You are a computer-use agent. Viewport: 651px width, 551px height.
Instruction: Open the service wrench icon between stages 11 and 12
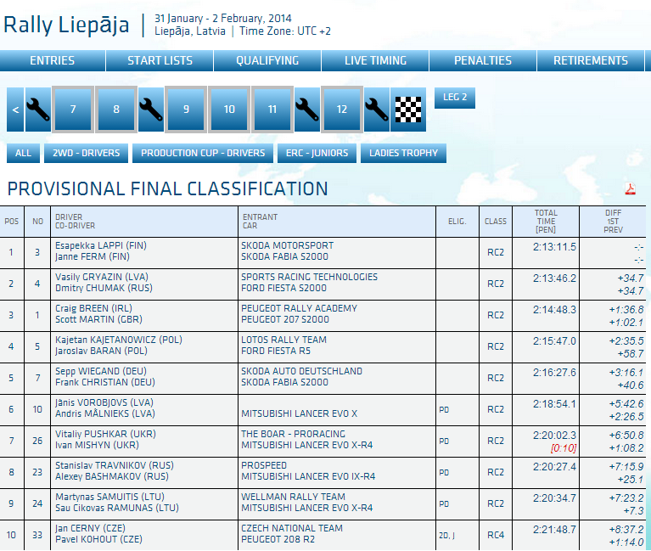[x=307, y=110]
